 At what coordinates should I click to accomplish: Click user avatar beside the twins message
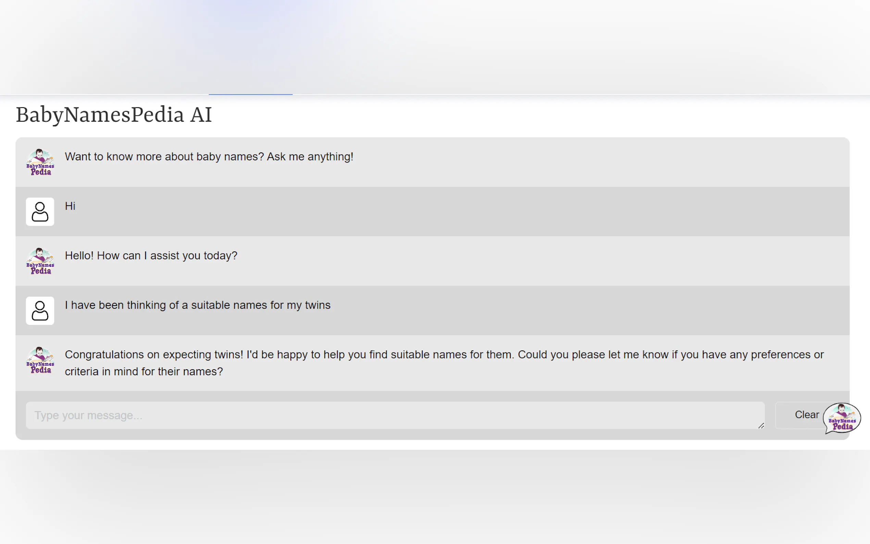pyautogui.click(x=40, y=310)
